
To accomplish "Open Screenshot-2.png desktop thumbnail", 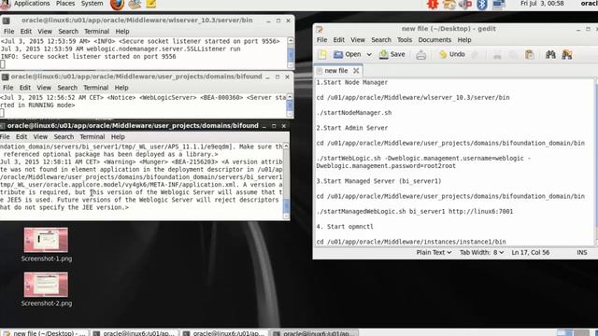I will point(46,285).
